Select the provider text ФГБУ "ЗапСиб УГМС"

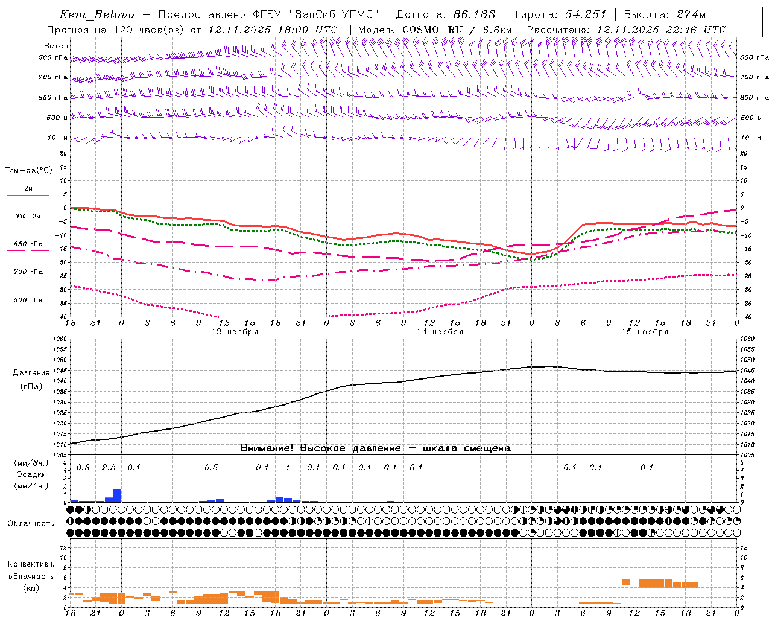pyautogui.click(x=314, y=14)
